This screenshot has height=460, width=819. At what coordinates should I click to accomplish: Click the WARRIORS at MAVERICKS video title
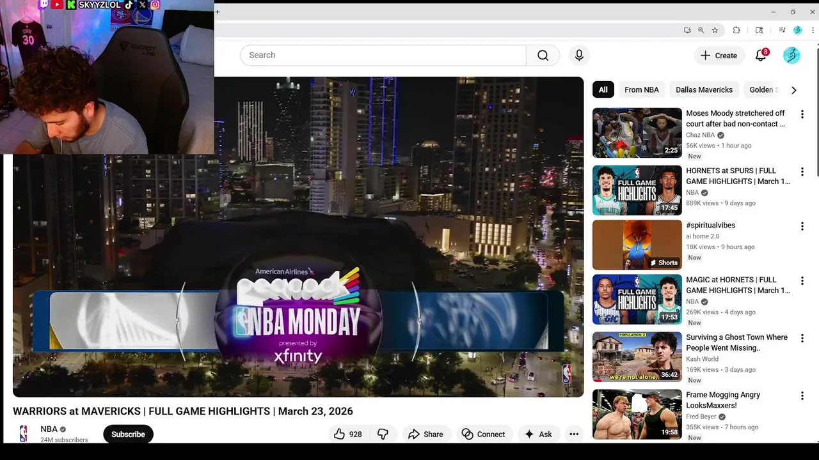(x=183, y=411)
